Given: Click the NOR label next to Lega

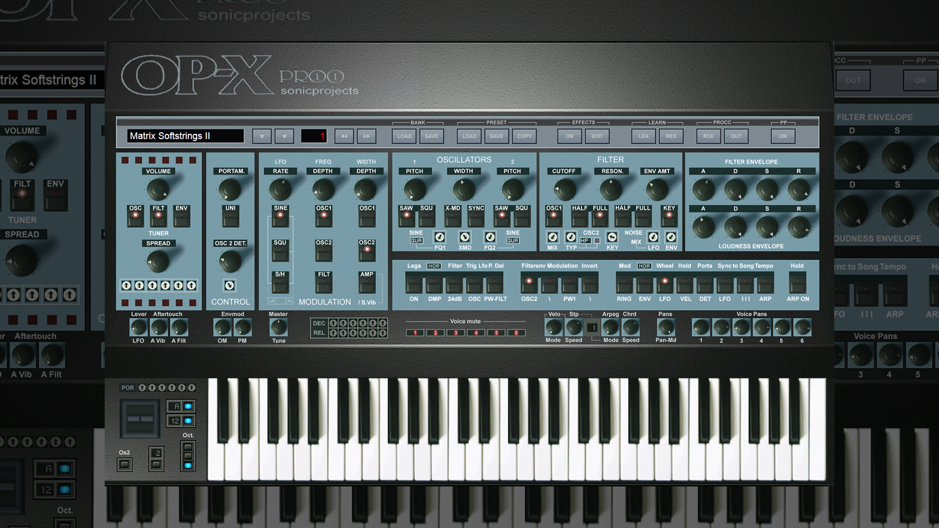Looking at the screenshot, I should [434, 266].
